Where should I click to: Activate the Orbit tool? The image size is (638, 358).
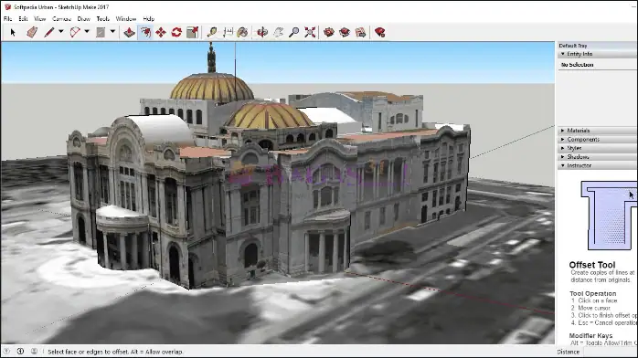(x=262, y=32)
